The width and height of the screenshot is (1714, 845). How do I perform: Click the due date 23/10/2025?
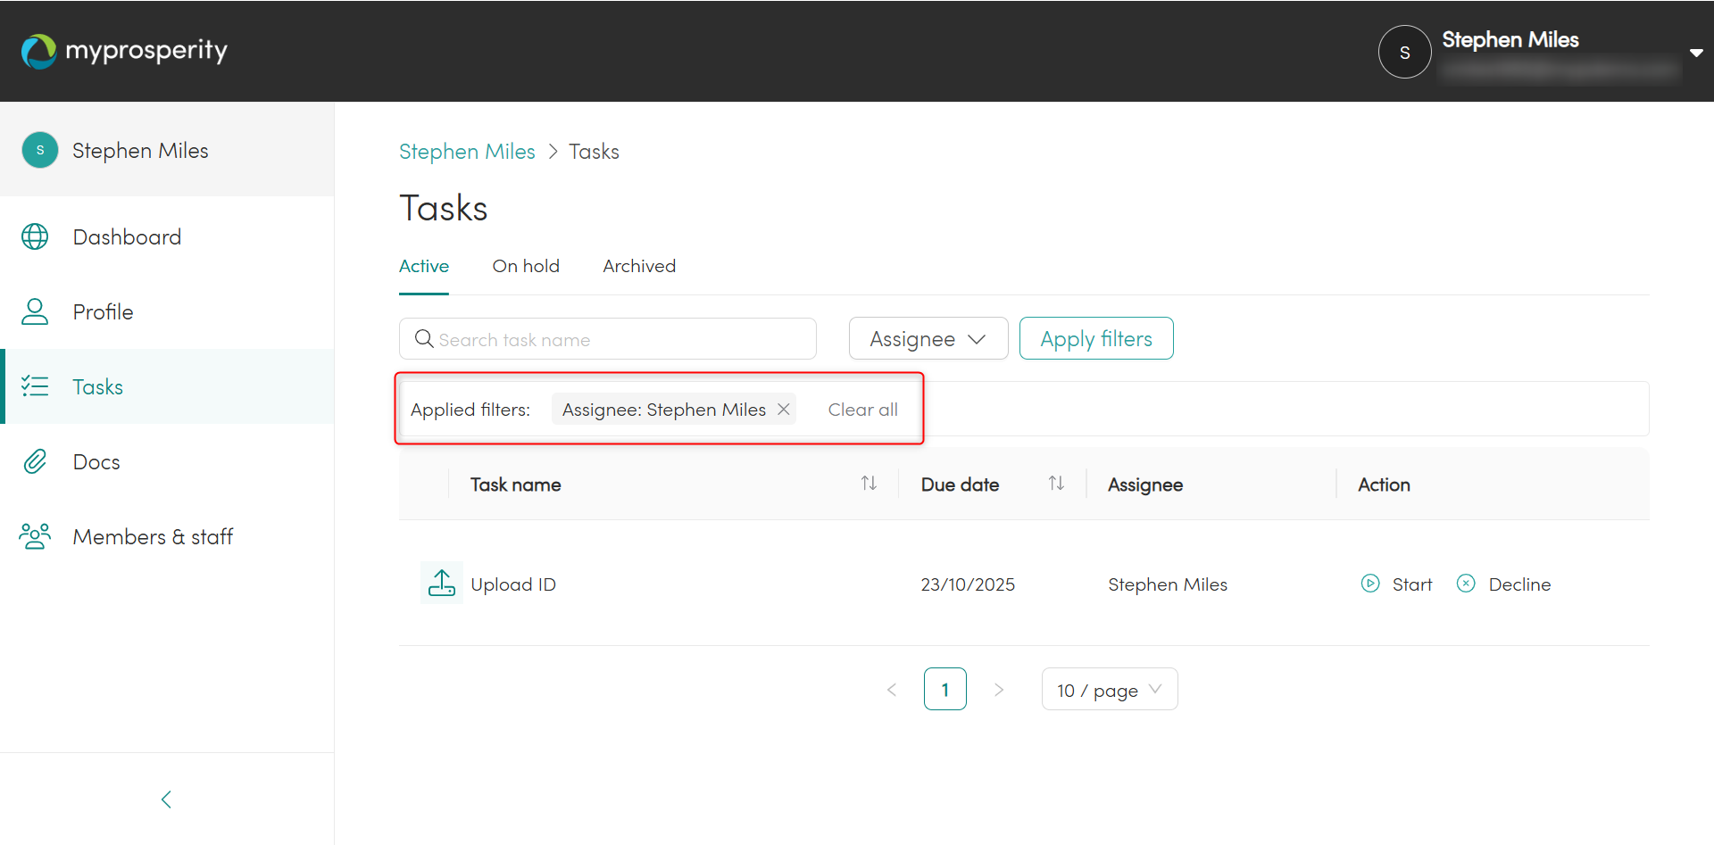[968, 584]
